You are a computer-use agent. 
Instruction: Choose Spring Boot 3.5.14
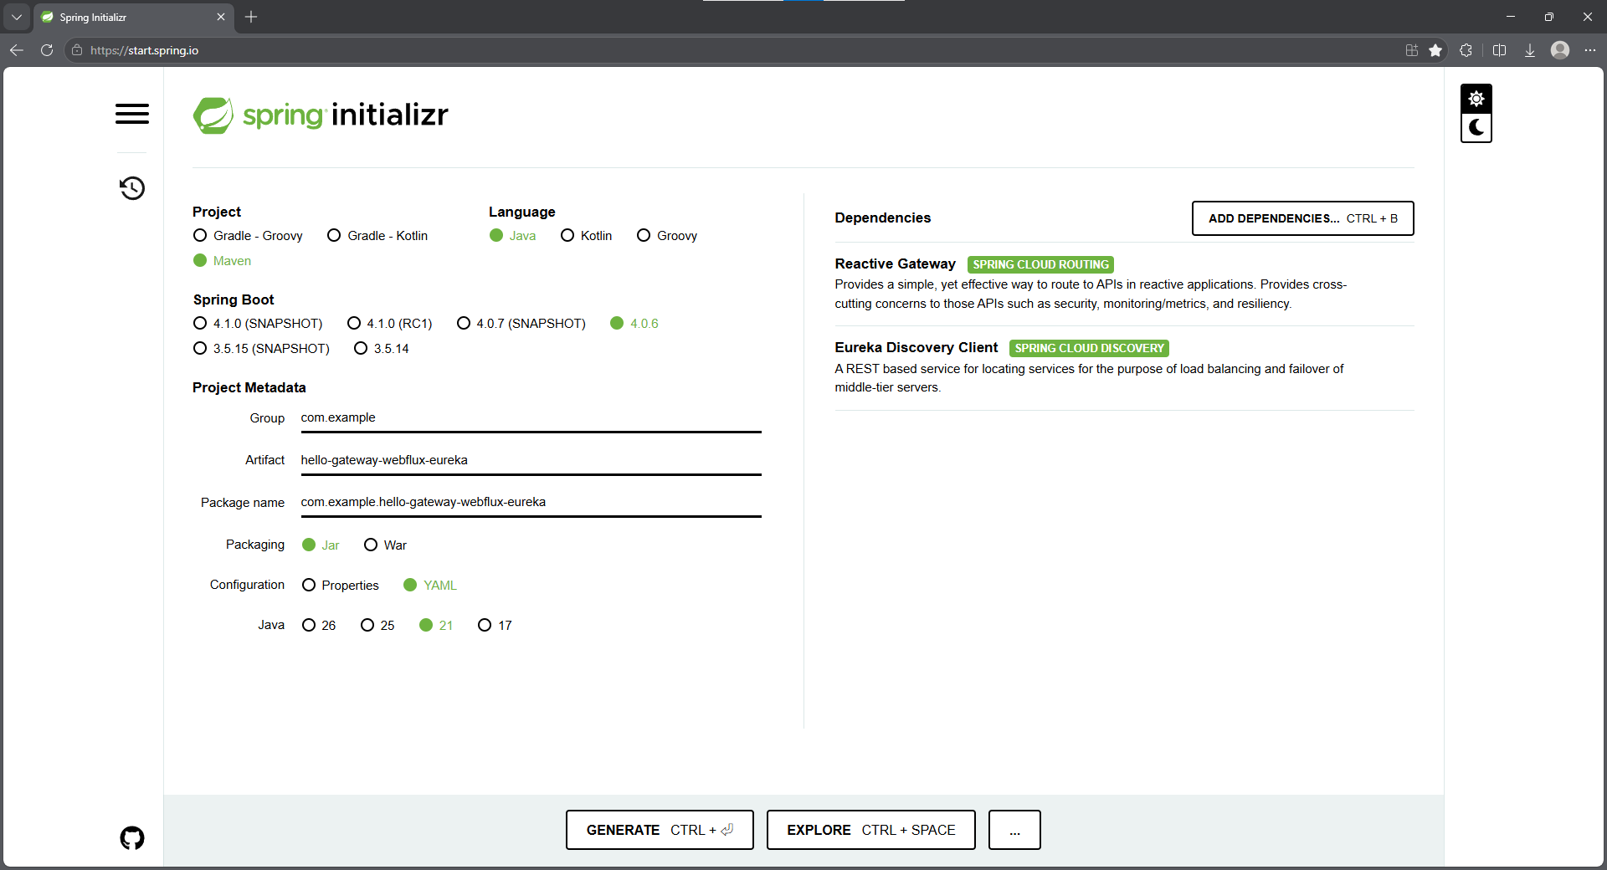382,349
